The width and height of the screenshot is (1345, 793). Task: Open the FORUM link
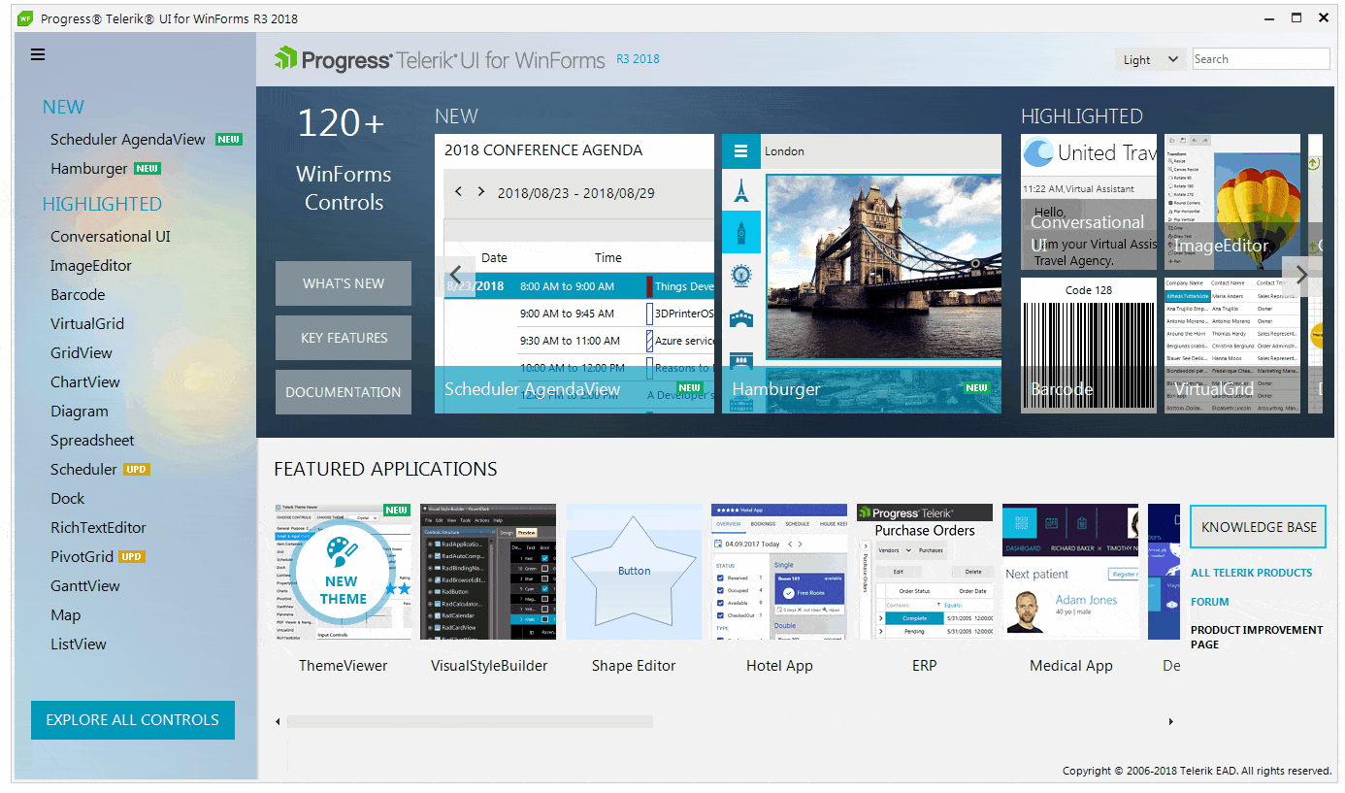click(1210, 602)
